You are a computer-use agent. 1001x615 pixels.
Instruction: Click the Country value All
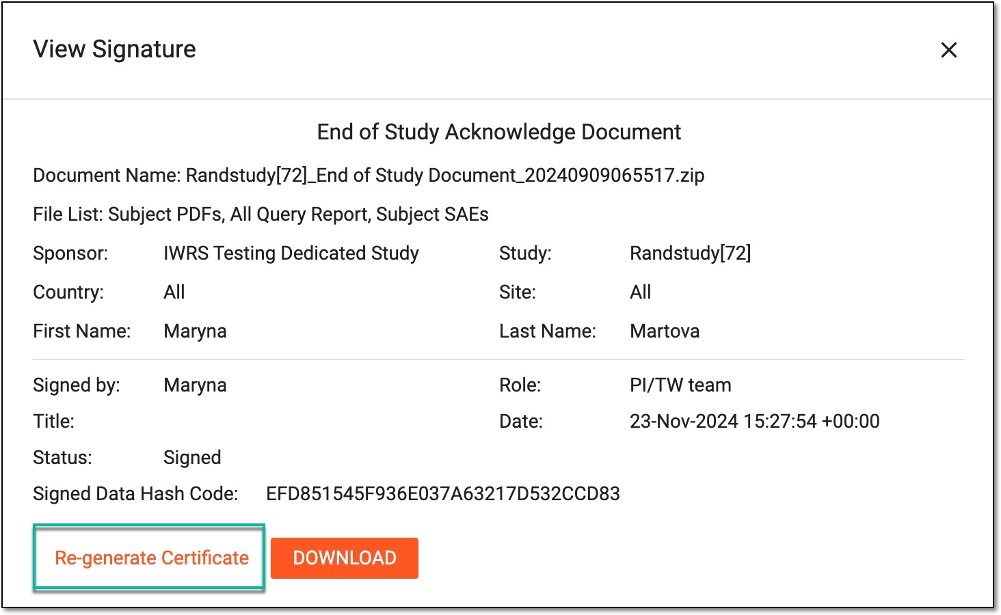174,292
